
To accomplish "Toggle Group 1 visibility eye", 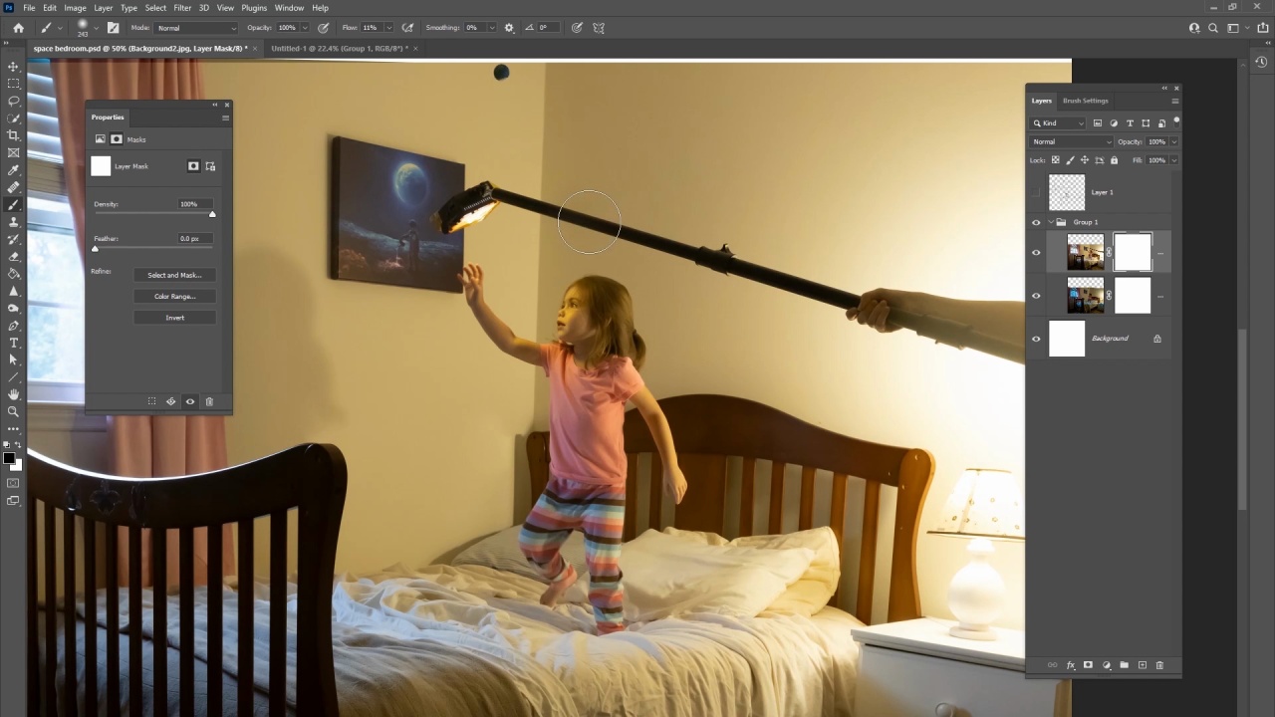I will click(x=1036, y=222).
